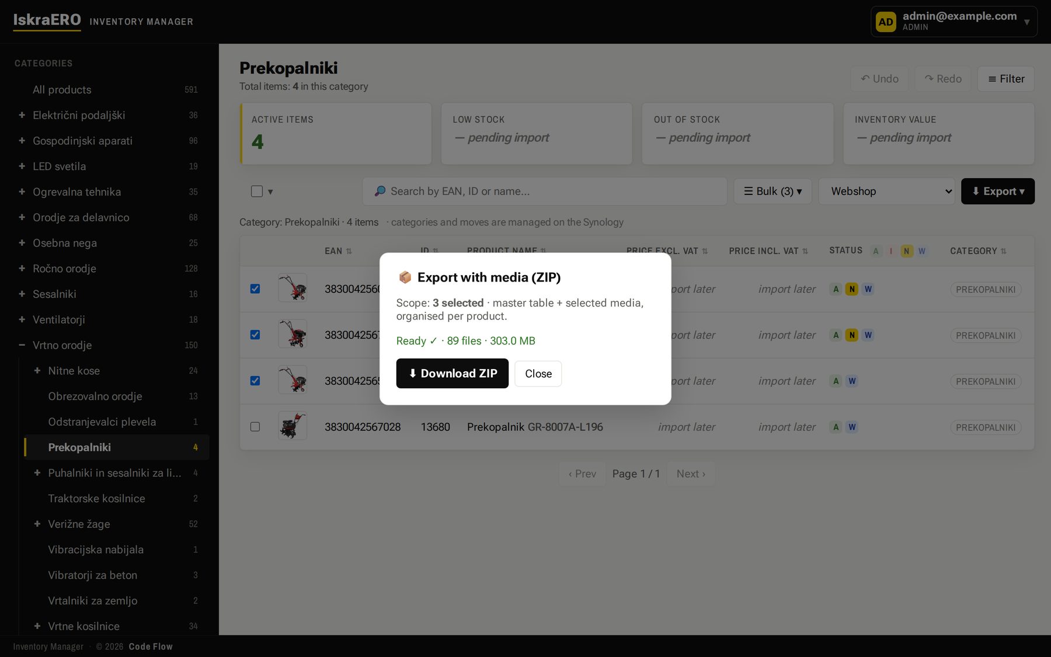
Task: Click the Filter button
Action: click(1006, 79)
